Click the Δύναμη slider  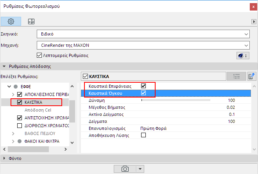click(x=176, y=100)
